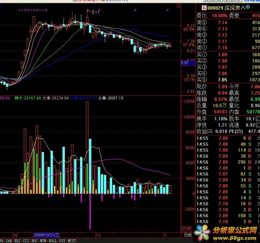Select the ROC indicator tab

(34, 241)
